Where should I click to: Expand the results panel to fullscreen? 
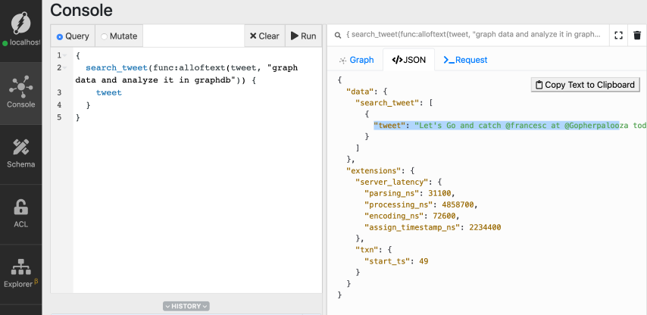click(618, 35)
